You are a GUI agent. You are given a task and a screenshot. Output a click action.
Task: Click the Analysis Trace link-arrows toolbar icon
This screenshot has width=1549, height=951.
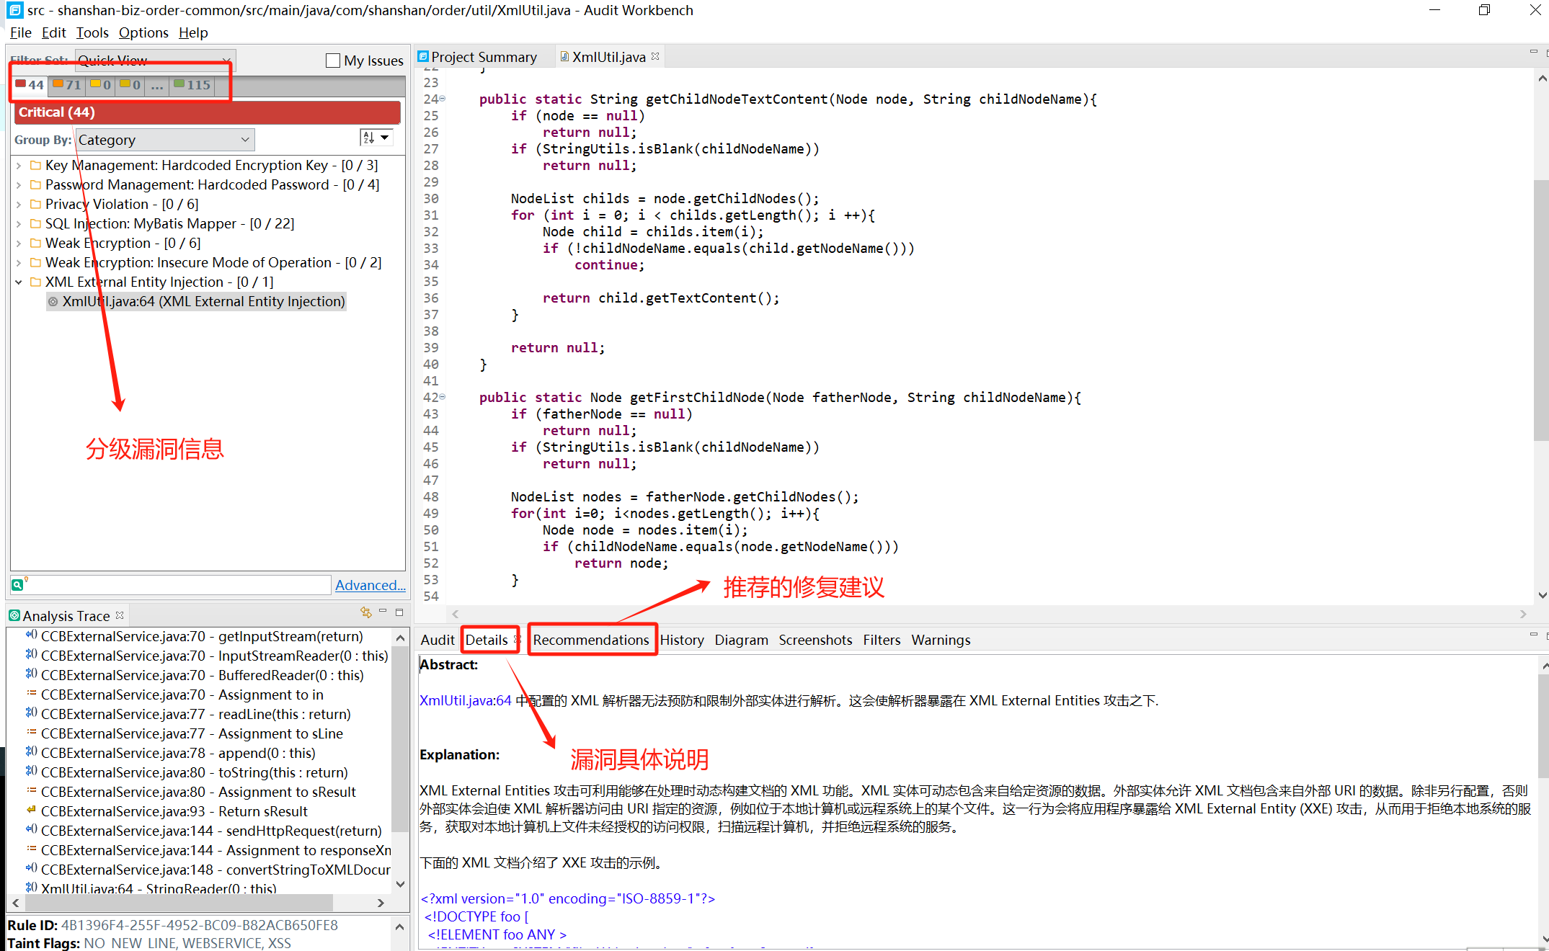365,613
